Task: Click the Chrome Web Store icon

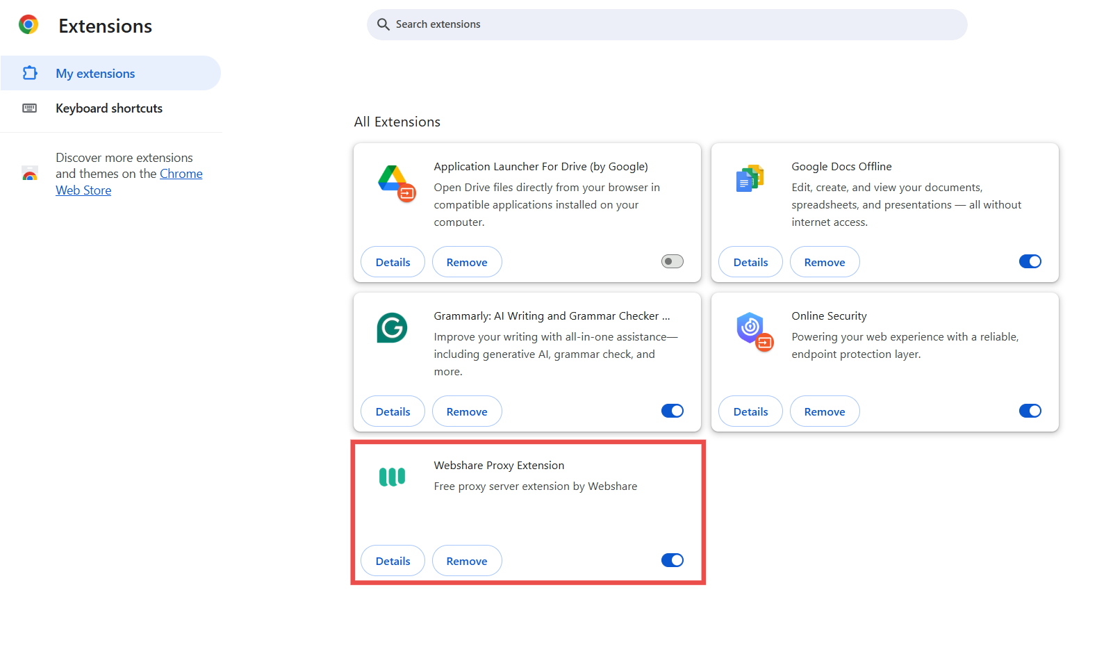Action: 30,174
